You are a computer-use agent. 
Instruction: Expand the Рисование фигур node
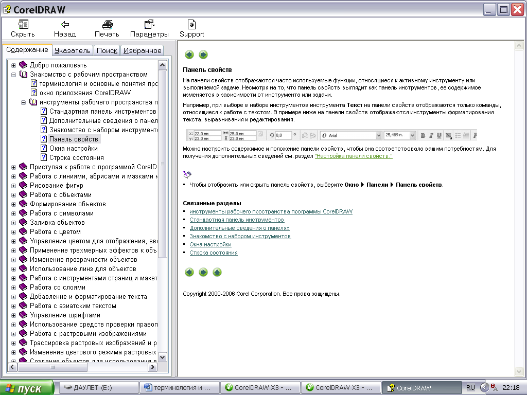pyautogui.click(x=13, y=186)
